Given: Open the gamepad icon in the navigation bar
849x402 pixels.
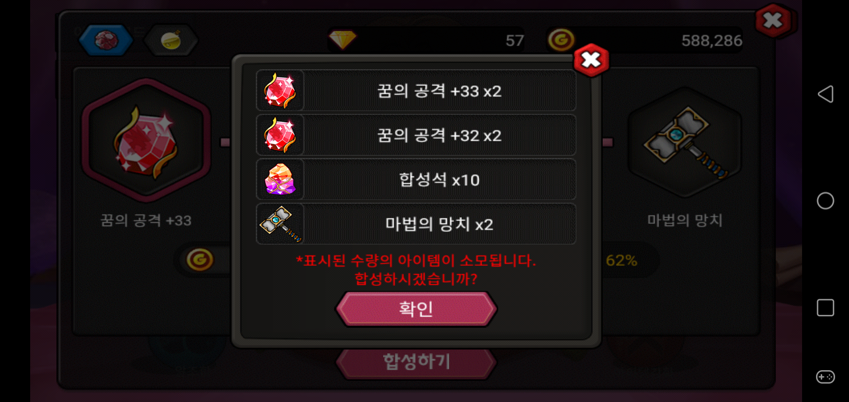Looking at the screenshot, I should 825,377.
